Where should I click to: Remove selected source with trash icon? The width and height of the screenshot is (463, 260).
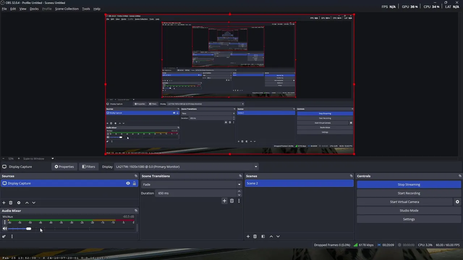coord(10,203)
